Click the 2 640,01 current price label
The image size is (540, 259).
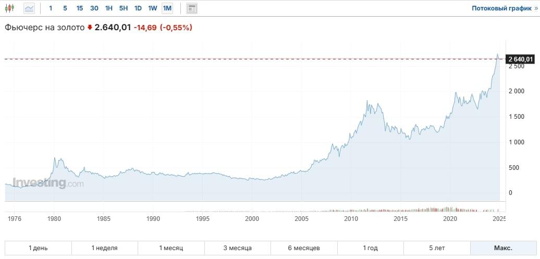pyautogui.click(x=520, y=59)
